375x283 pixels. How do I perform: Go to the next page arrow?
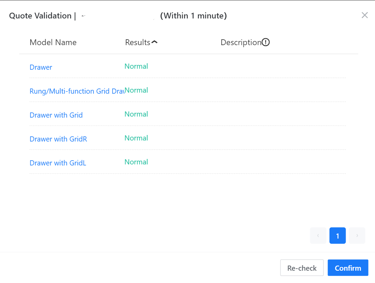(357, 235)
